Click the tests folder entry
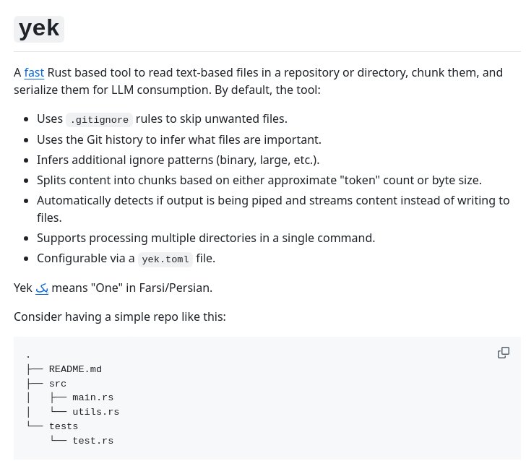Screen dimensions: 526x461 click(64, 426)
